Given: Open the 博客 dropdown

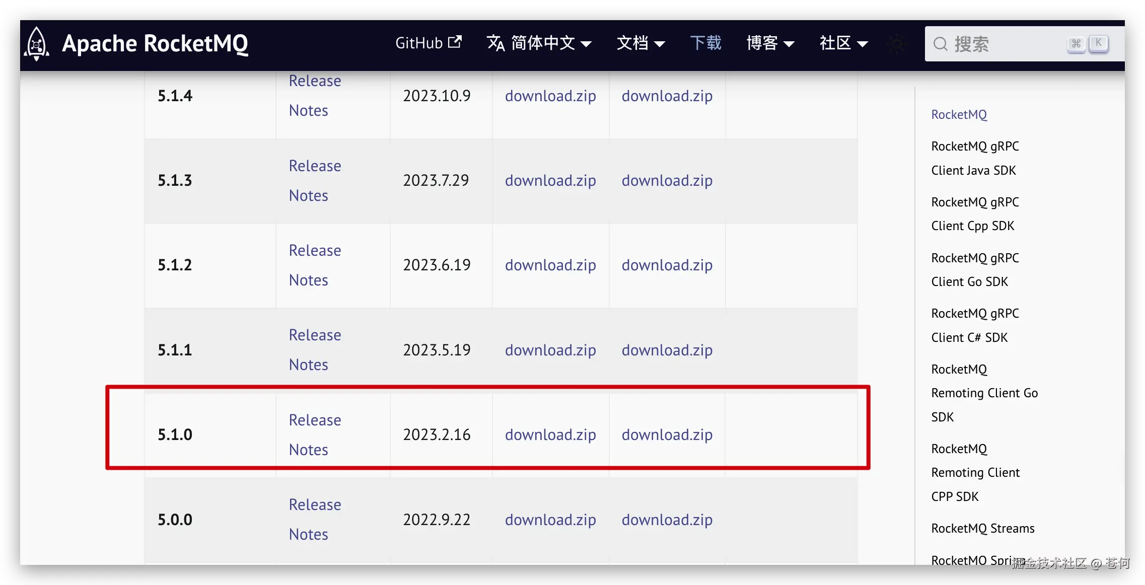Looking at the screenshot, I should pos(770,44).
